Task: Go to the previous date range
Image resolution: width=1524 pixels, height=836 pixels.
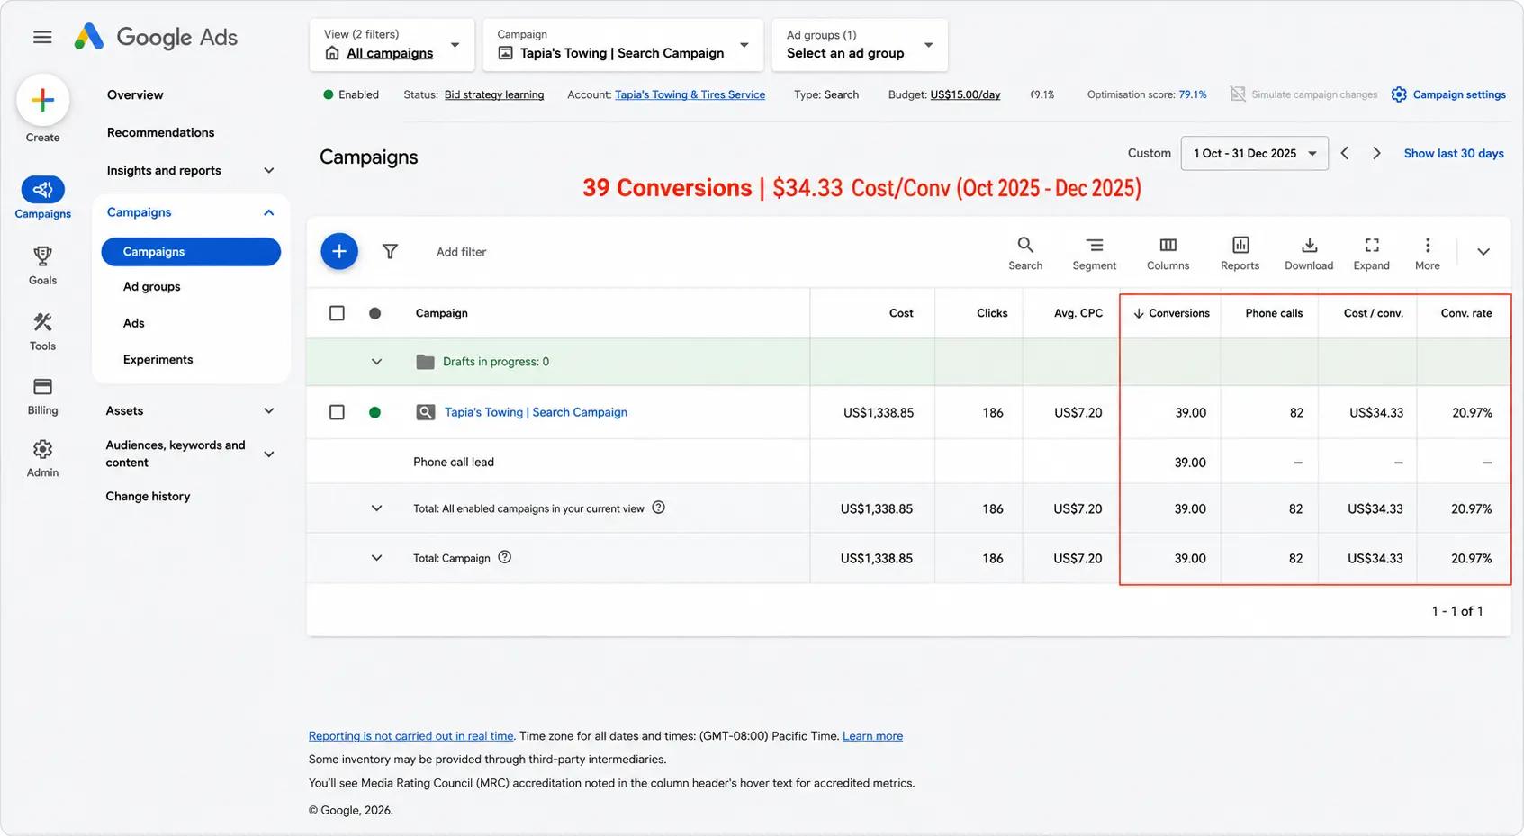Action: tap(1345, 153)
